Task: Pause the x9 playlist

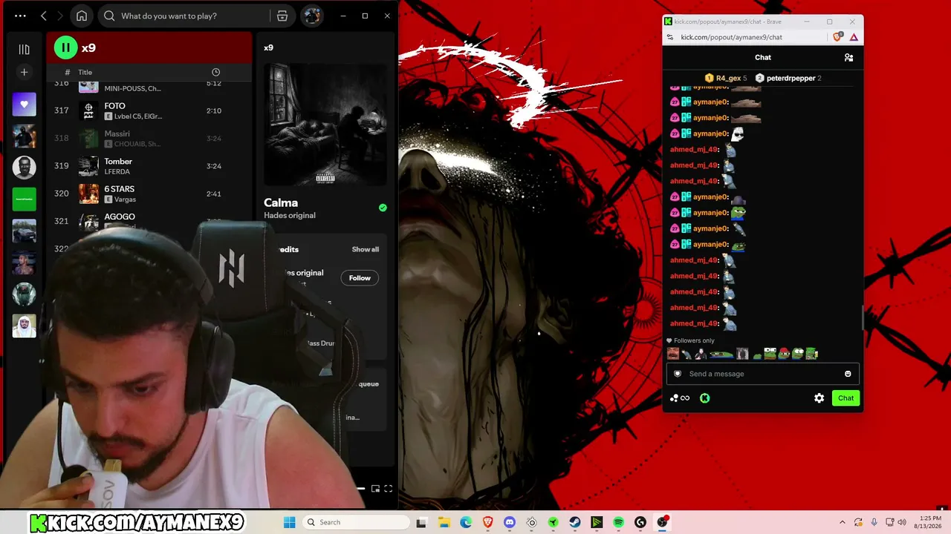Action: [65, 48]
